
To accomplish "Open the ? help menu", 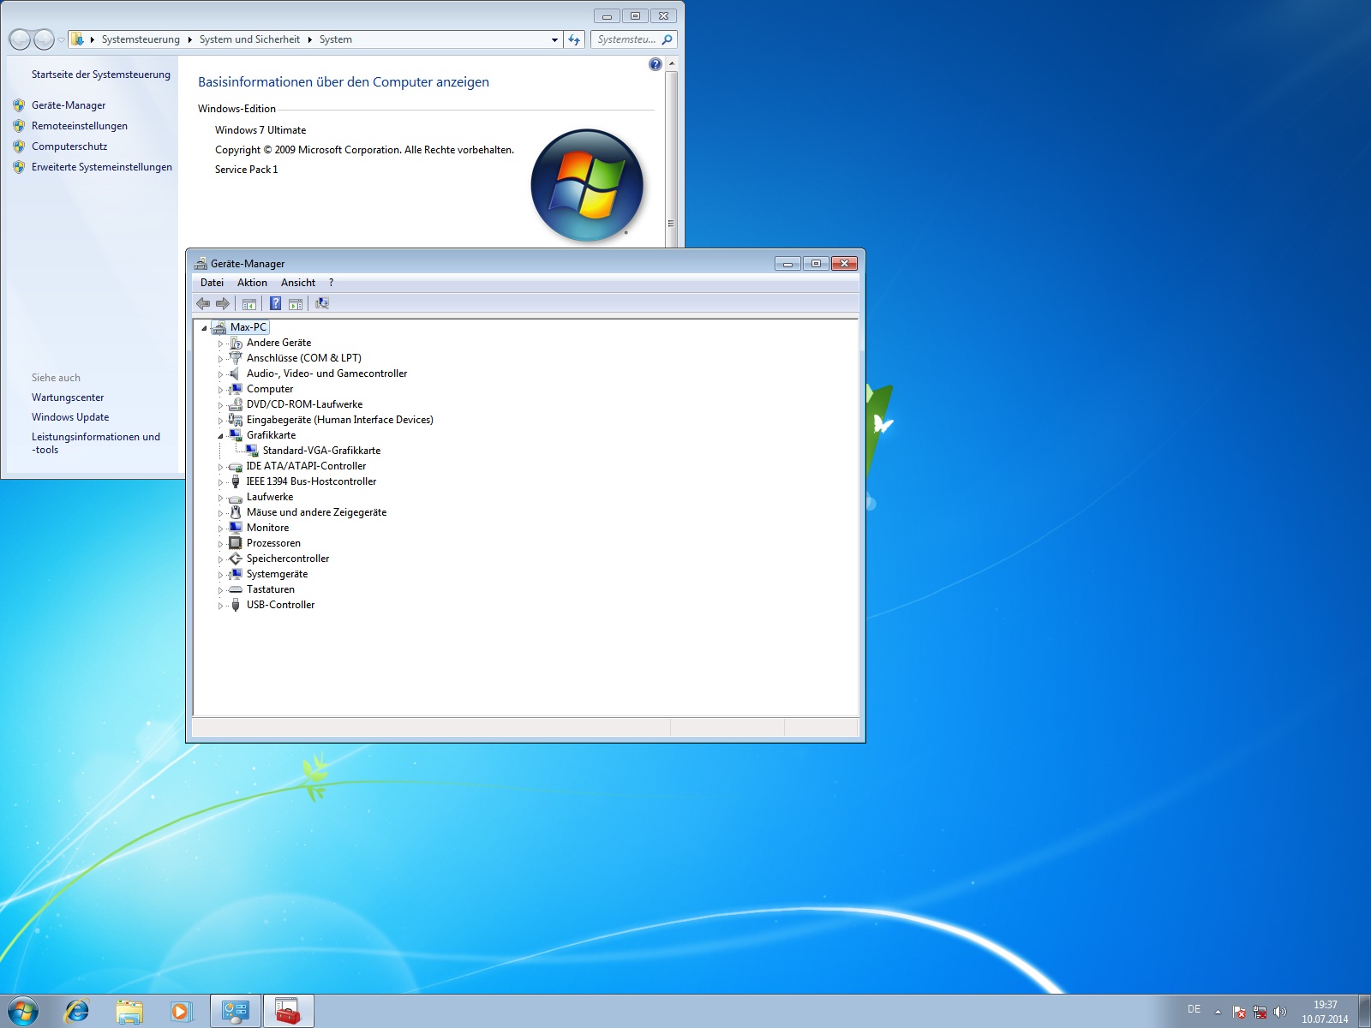I will 331,283.
